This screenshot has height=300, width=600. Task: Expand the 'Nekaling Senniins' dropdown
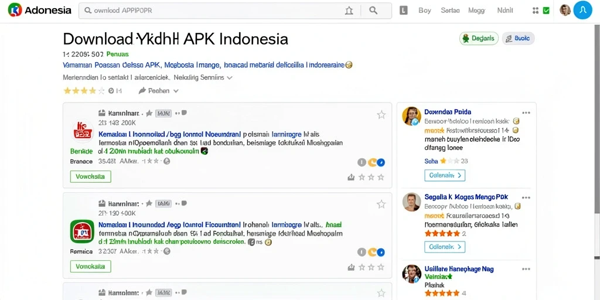(x=203, y=77)
